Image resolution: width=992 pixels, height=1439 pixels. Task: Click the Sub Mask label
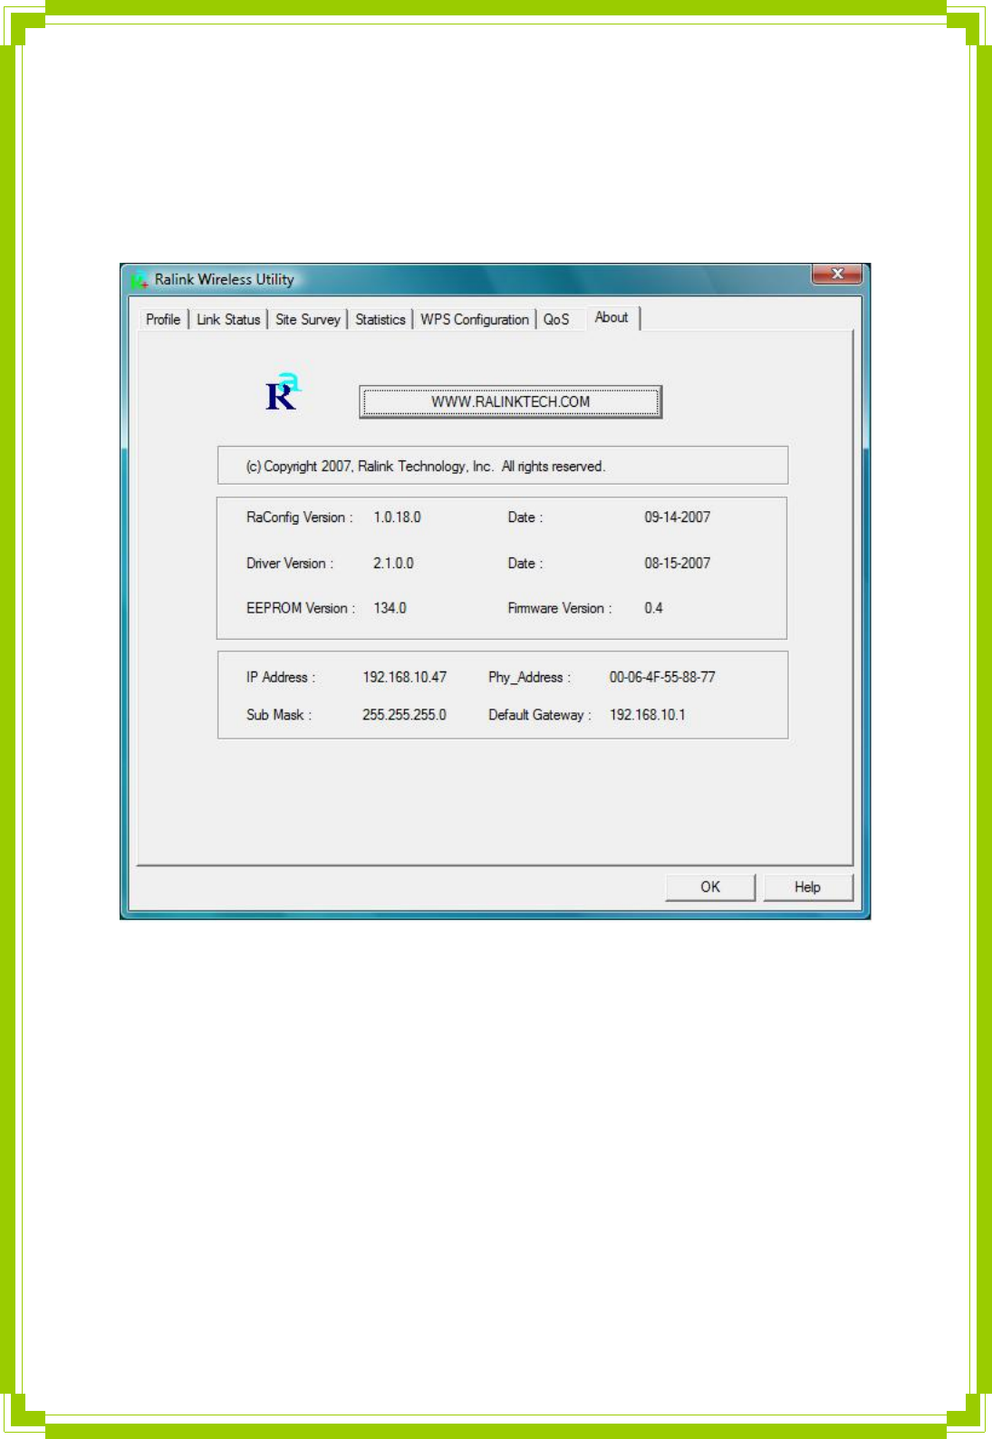pyautogui.click(x=278, y=715)
